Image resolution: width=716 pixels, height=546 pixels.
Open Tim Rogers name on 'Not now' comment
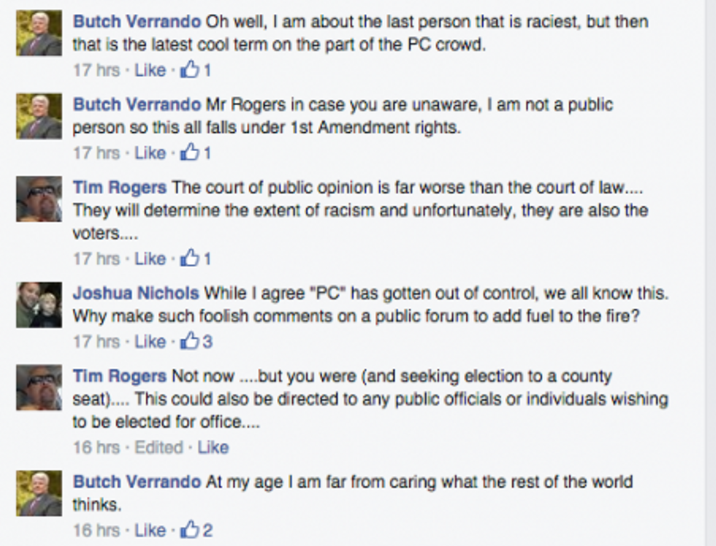click(x=120, y=377)
